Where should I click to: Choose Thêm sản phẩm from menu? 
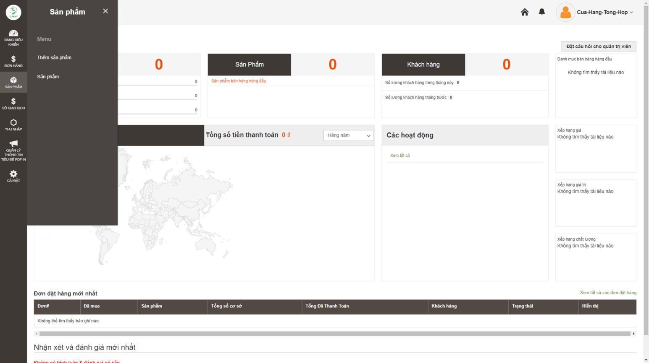pos(54,57)
